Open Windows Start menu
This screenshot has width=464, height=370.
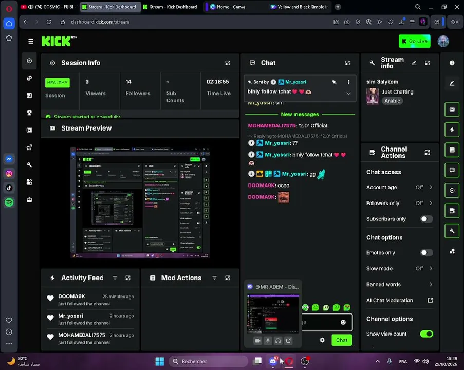(159, 361)
